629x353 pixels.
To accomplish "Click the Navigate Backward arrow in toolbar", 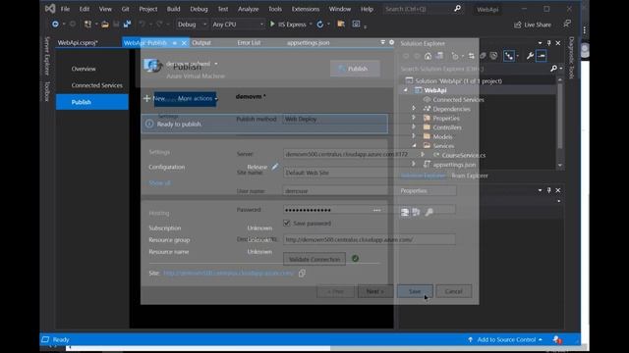I will pyautogui.click(x=55, y=25).
